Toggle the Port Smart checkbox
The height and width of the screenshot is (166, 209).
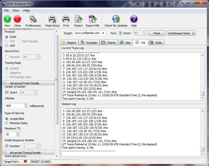point(120,33)
